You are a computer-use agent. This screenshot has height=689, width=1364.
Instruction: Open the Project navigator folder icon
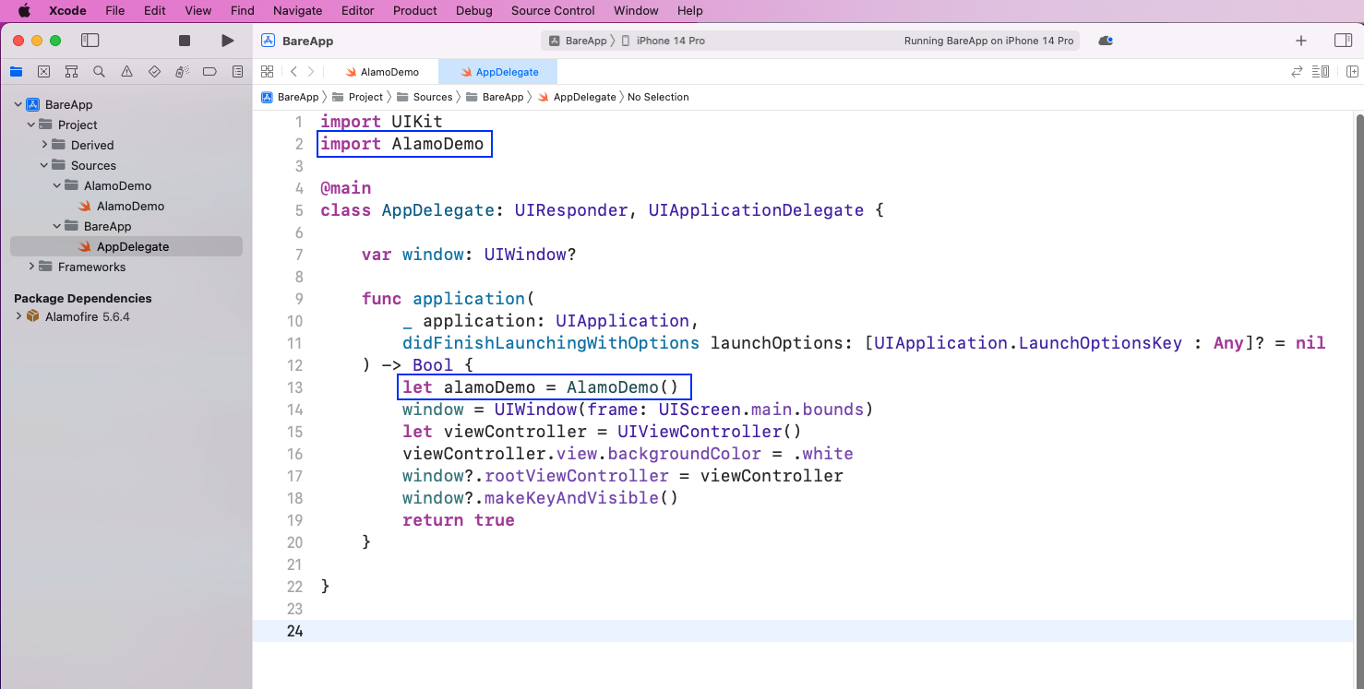coord(16,71)
